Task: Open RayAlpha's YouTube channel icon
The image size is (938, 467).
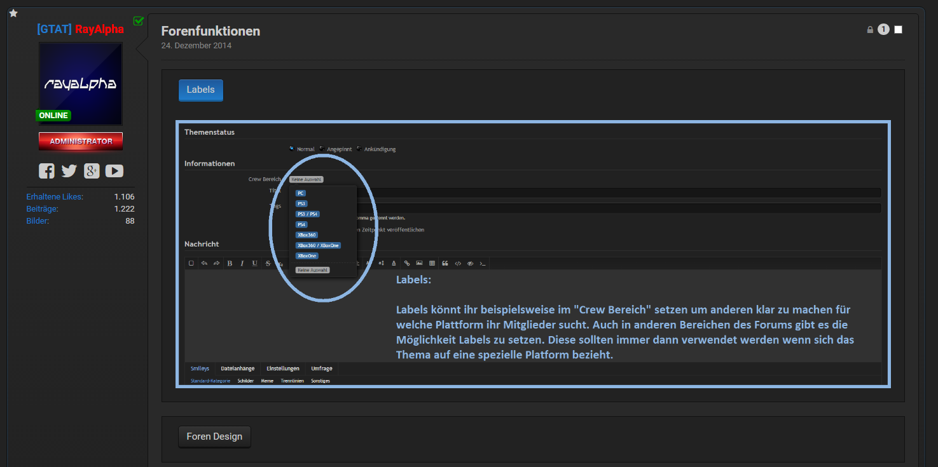Action: 114,170
